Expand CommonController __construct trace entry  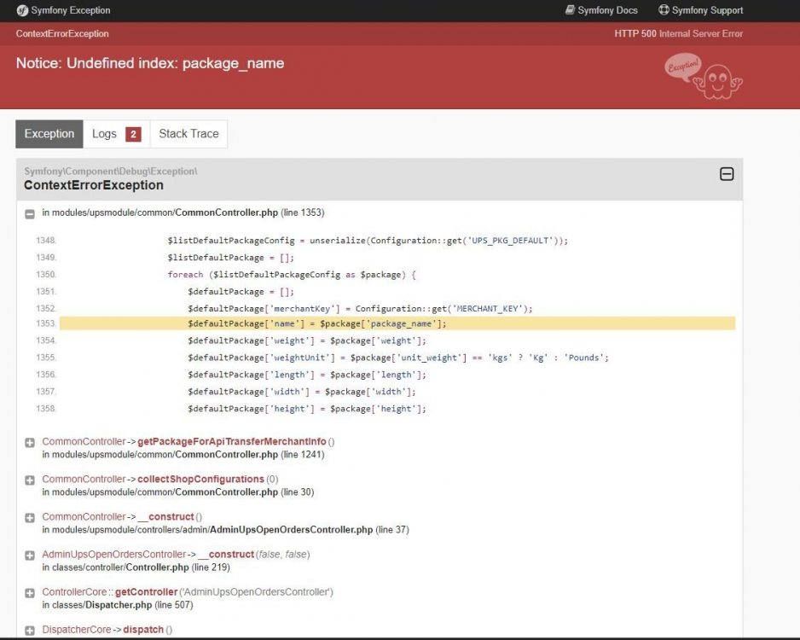click(x=30, y=518)
